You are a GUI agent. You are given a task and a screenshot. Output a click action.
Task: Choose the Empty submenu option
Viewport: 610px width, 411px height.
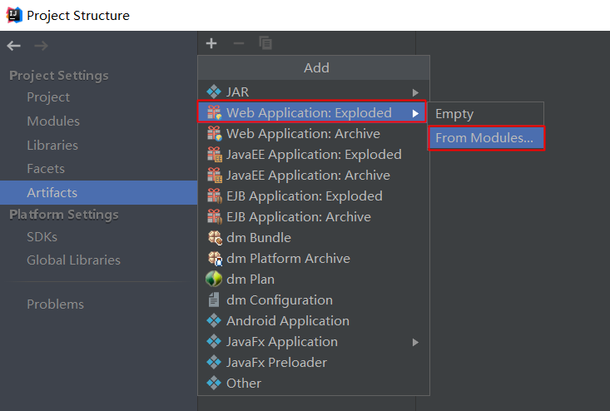(x=454, y=114)
